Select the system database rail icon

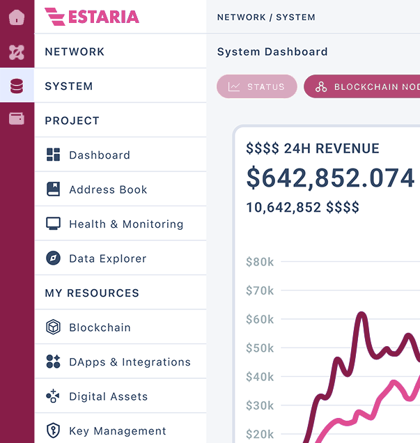tap(17, 86)
